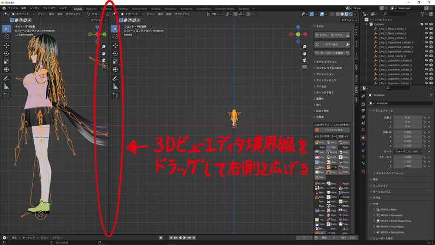Select the Measure tool in the Front Orthographic viewport
The image size is (435, 245).
click(x=115, y=87)
